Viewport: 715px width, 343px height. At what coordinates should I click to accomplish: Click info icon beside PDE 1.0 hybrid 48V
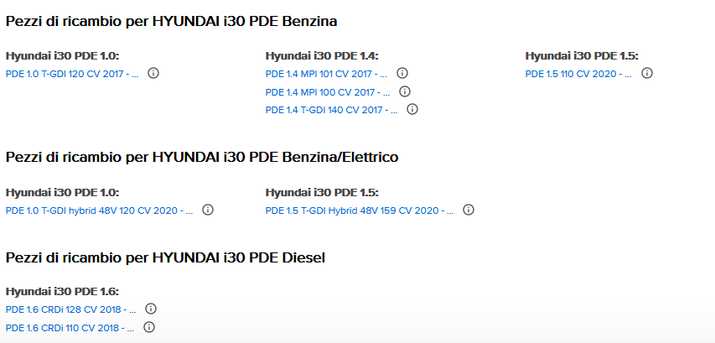click(208, 210)
